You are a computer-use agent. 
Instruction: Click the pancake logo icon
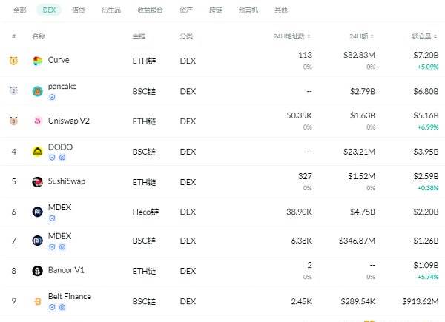click(38, 91)
